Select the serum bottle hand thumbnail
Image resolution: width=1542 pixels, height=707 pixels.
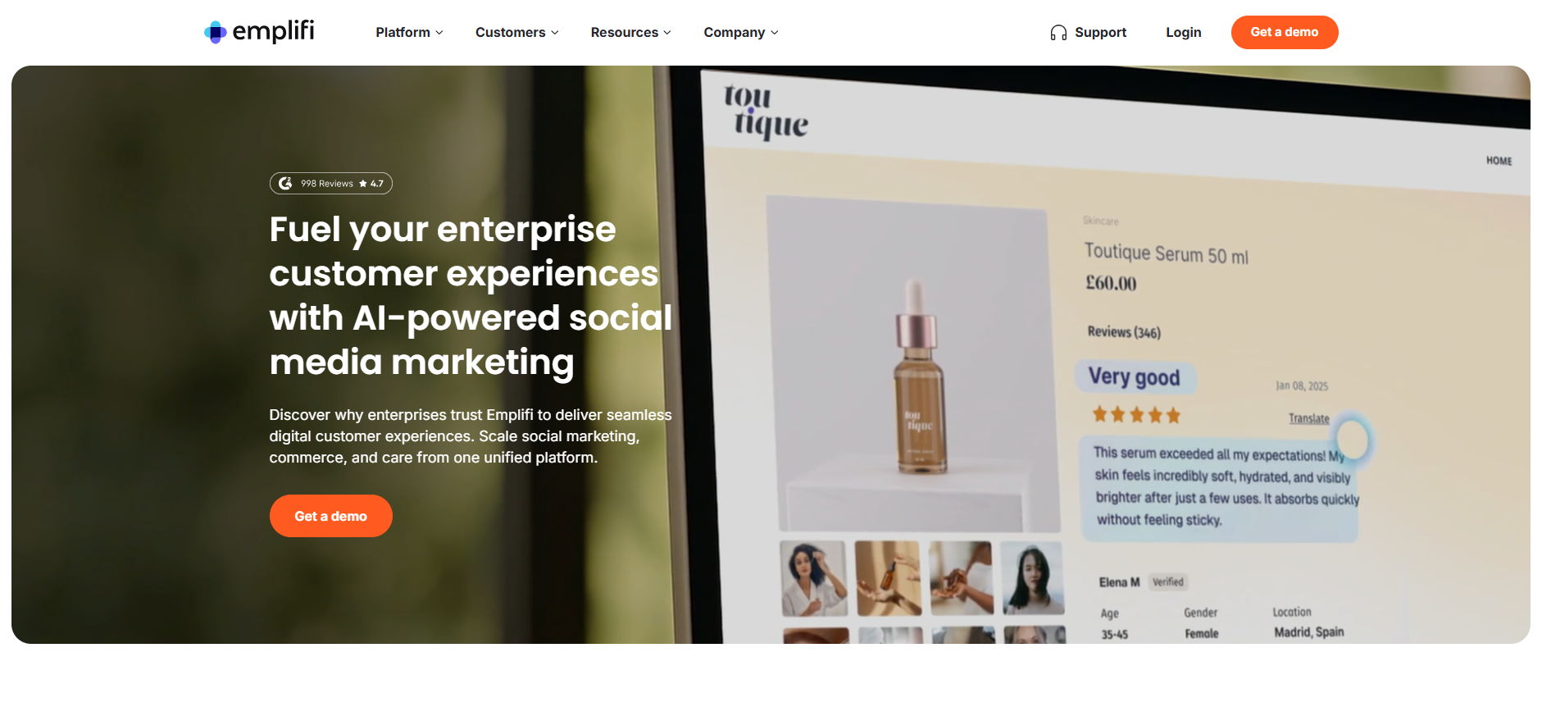(888, 578)
